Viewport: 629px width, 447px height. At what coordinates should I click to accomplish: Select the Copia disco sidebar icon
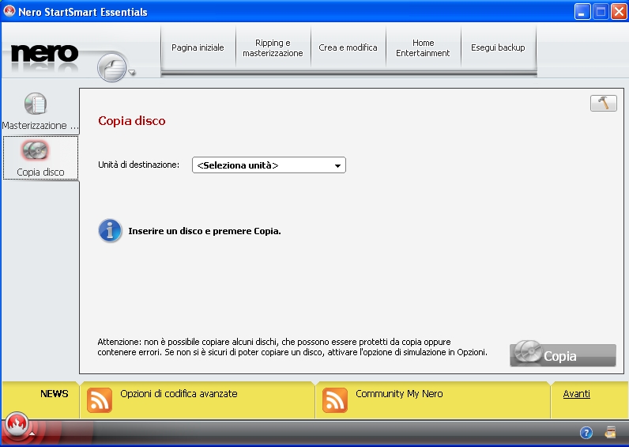(36, 150)
